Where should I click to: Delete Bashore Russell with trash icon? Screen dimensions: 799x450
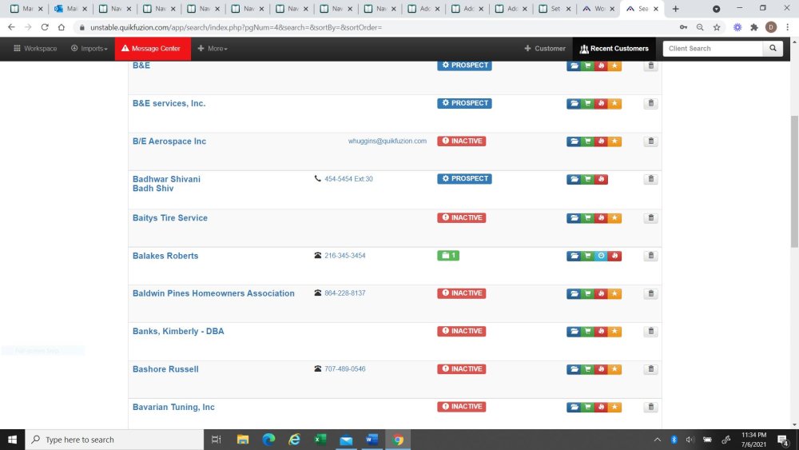[650, 369]
